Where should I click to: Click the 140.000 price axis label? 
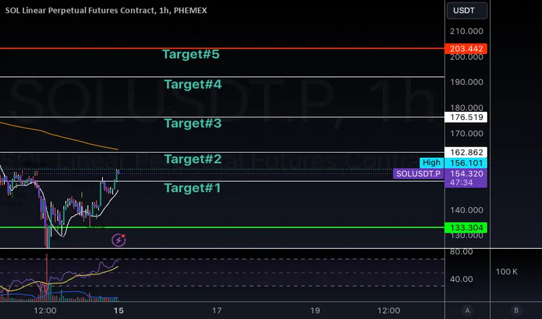[x=466, y=210]
